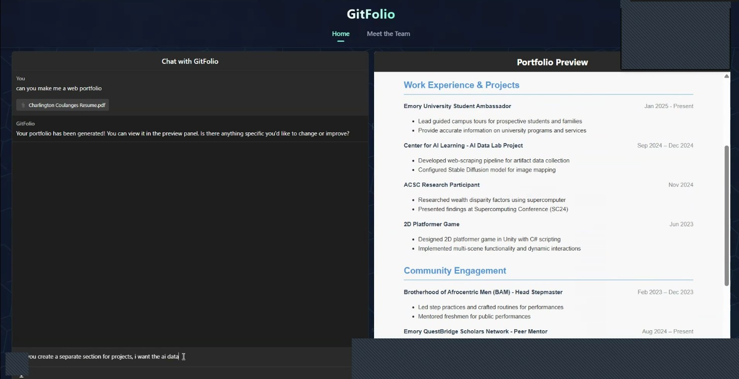Switch to the Meet the Team tab

pyautogui.click(x=388, y=33)
